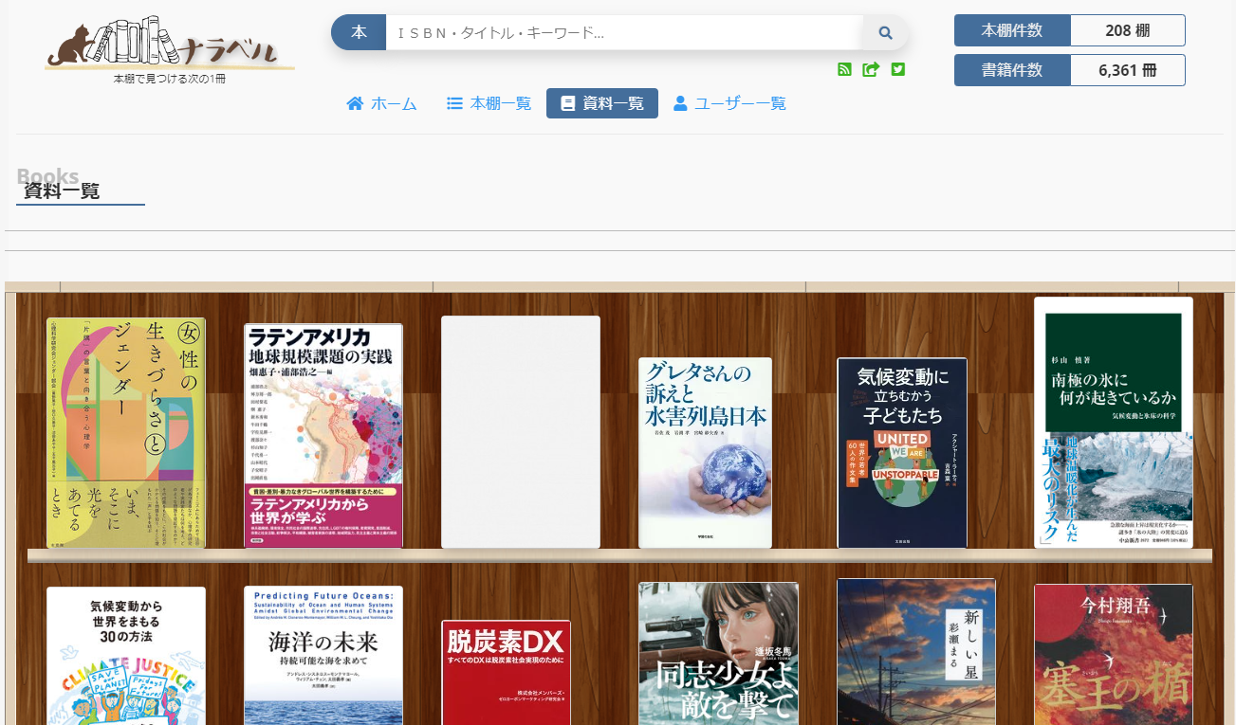The height and width of the screenshot is (725, 1236).
Task: Select the 本 search category selector
Action: [x=359, y=32]
